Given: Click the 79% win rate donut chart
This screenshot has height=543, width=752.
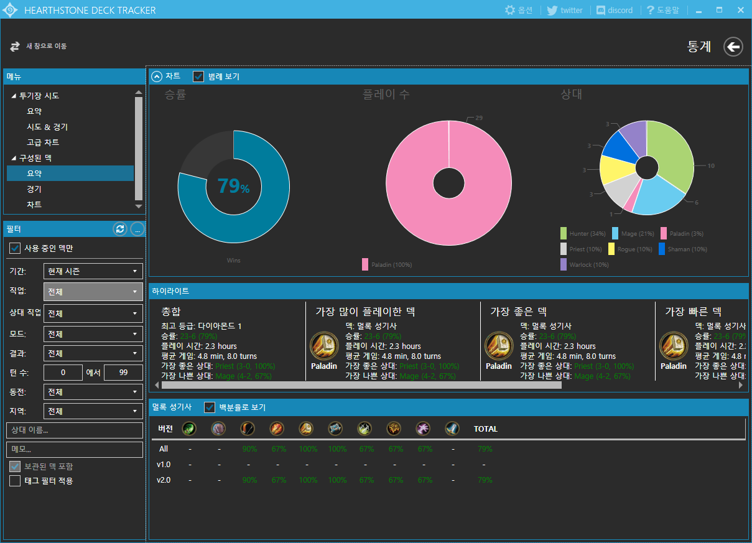Looking at the screenshot, I should tap(233, 186).
